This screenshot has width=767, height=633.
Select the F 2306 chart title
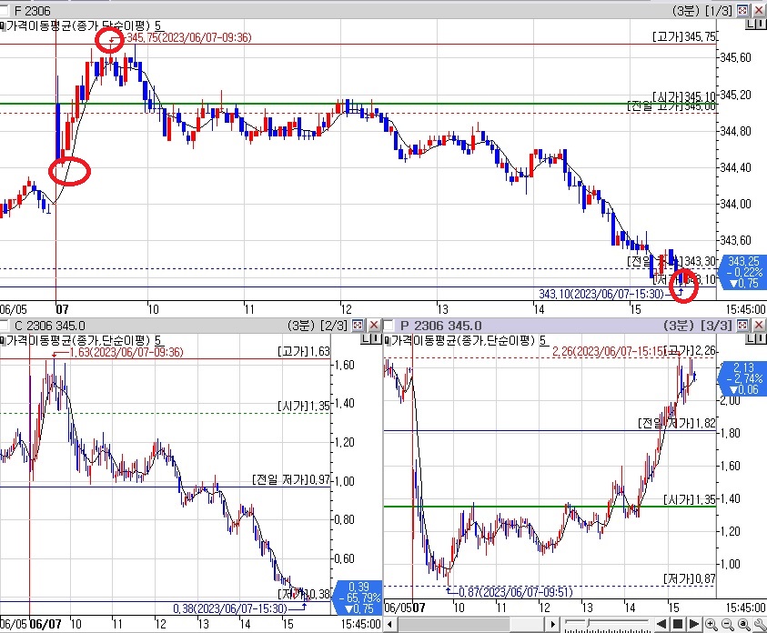click(x=32, y=10)
